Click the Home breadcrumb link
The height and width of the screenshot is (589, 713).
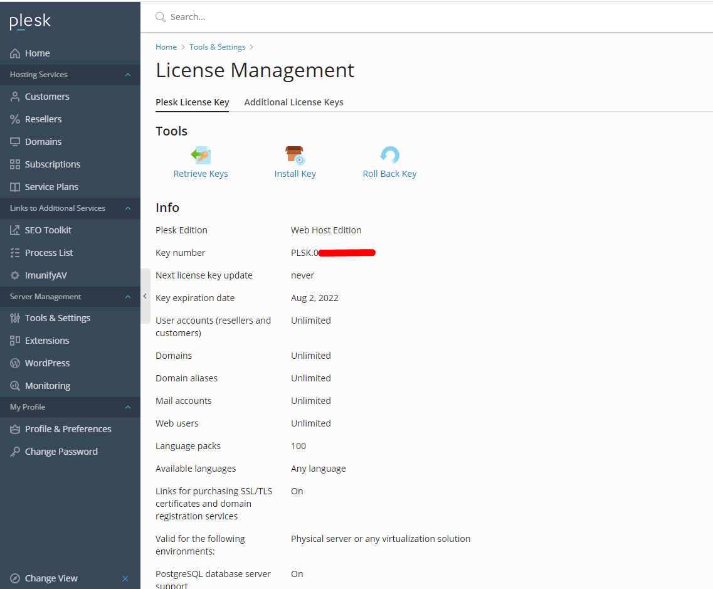[x=166, y=47]
